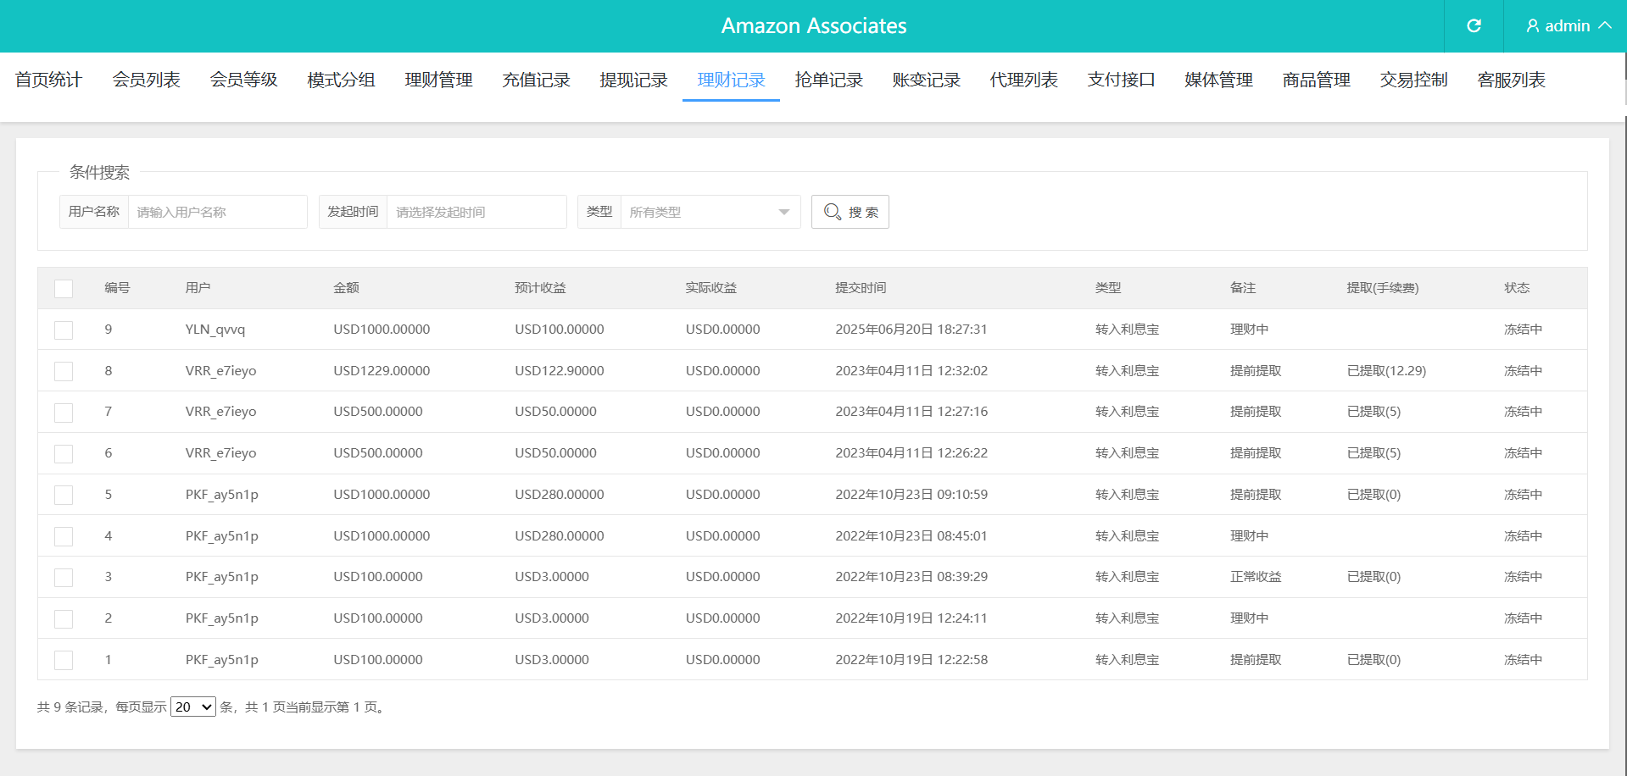Check the row 4 checkbox

[64, 536]
